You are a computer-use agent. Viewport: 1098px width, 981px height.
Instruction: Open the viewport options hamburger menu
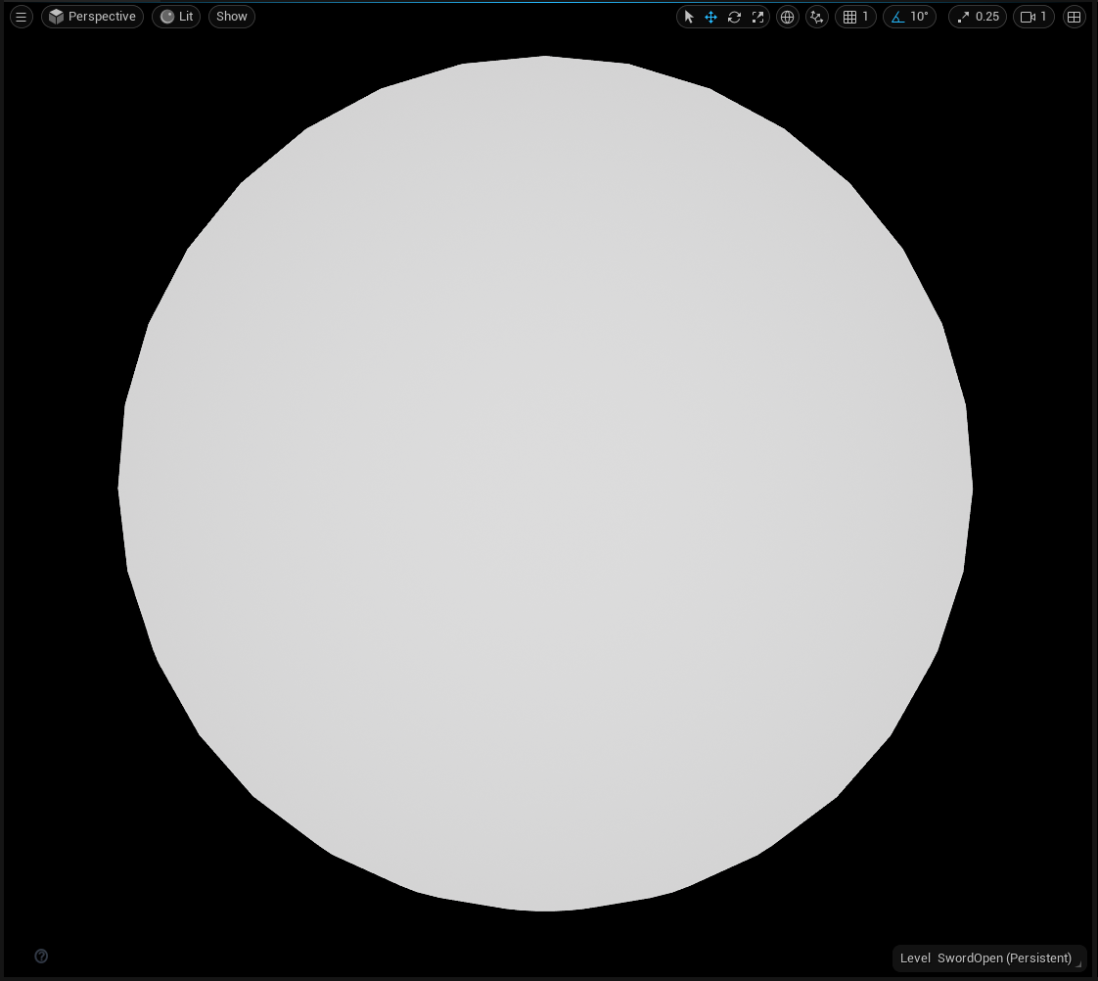(x=21, y=16)
